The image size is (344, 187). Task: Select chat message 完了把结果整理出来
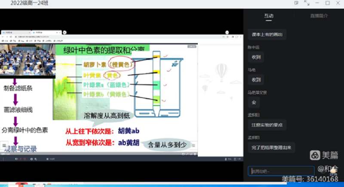point(271,148)
